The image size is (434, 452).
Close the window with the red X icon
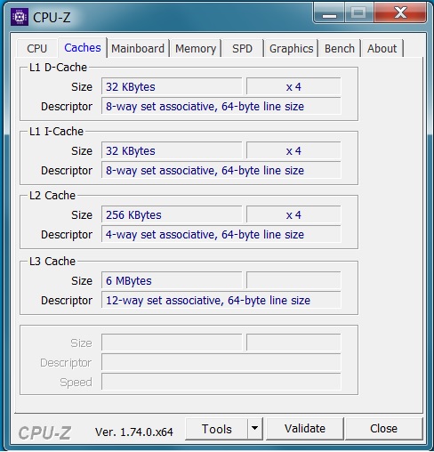400,12
